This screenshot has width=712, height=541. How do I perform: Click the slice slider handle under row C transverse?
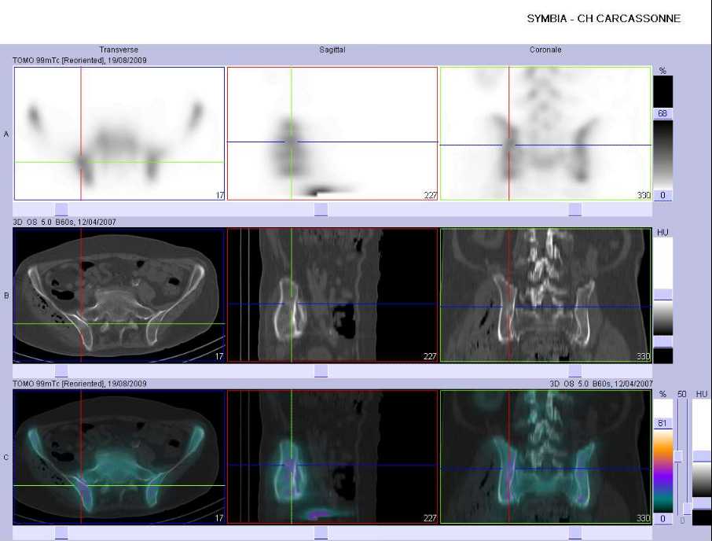[x=61, y=532]
